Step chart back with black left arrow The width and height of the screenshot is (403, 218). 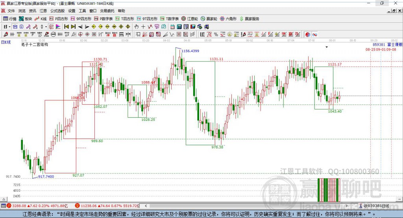pos(80,27)
